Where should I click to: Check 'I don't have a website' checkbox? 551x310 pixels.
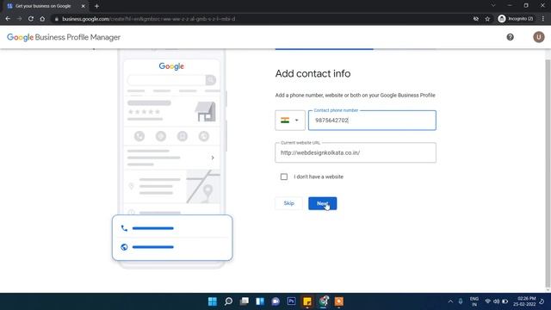[284, 177]
